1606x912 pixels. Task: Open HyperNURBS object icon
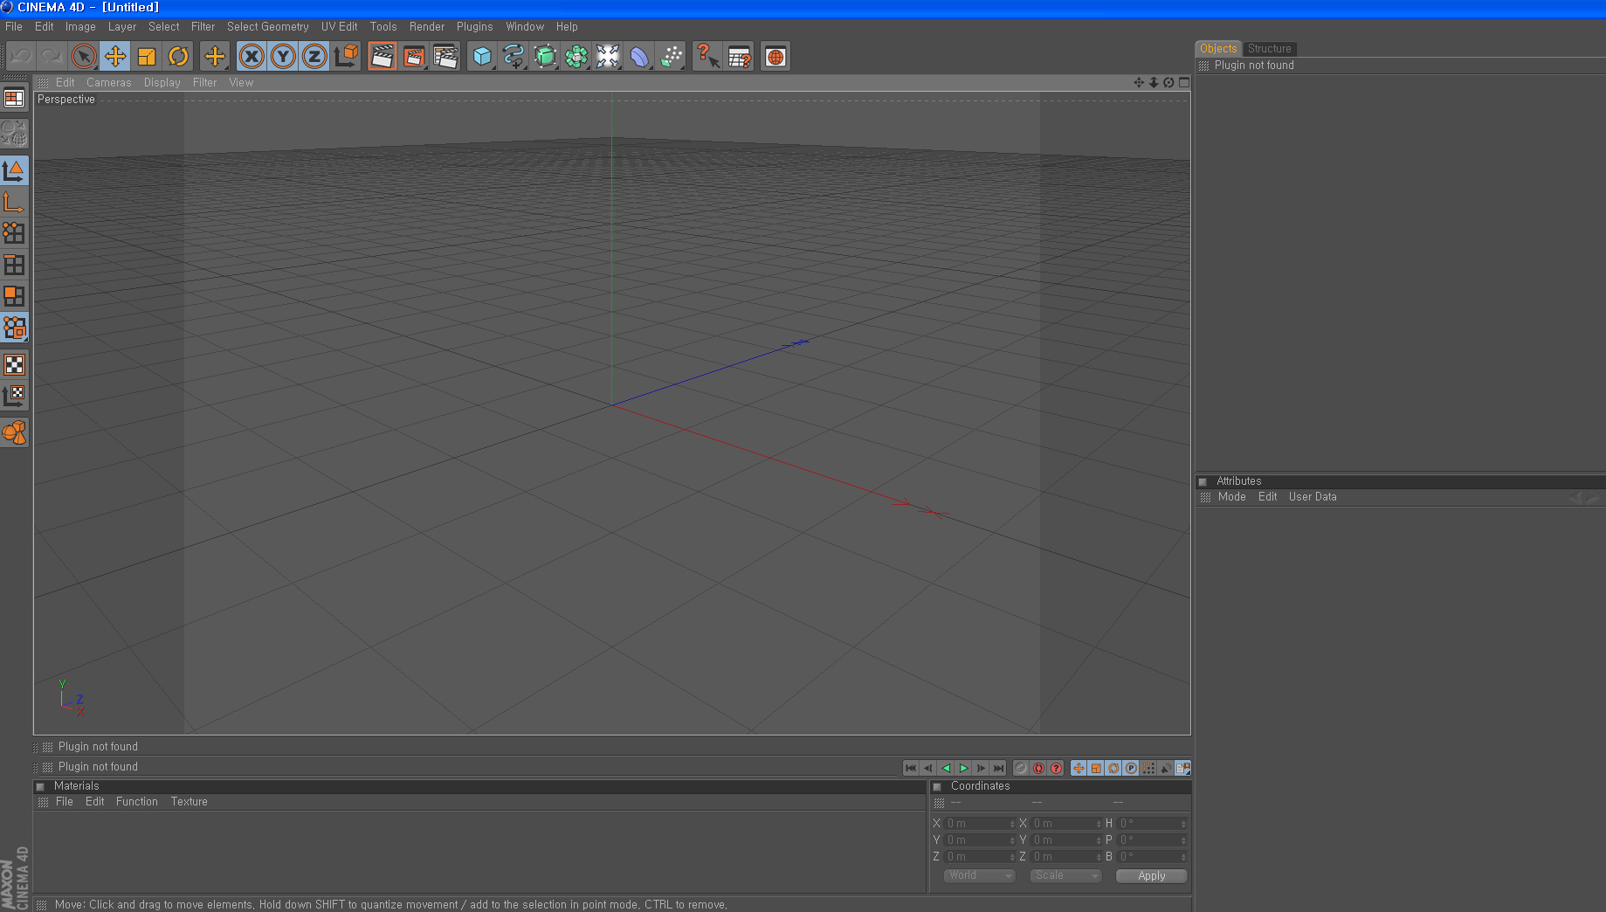click(x=545, y=57)
